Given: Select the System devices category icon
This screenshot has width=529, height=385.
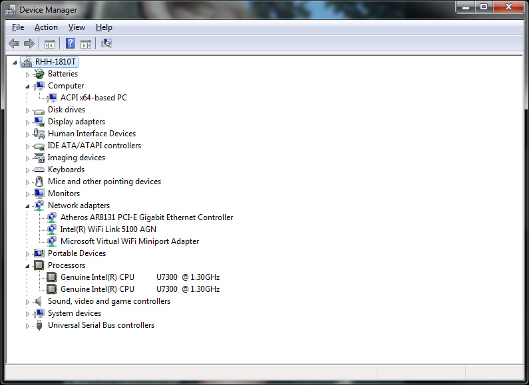Looking at the screenshot, I should (39, 313).
